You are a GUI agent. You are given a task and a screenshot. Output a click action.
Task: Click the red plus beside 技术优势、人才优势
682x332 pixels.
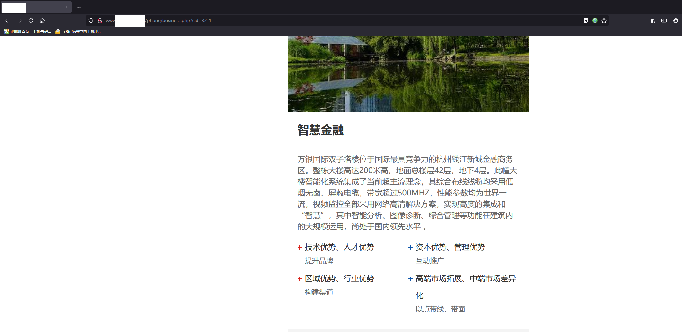point(300,247)
